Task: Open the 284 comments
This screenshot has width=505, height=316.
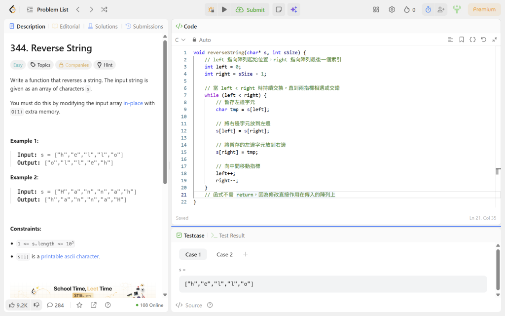Action: (55, 305)
